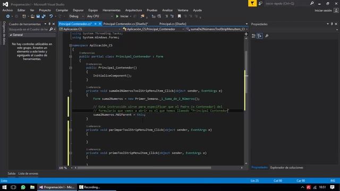Click the Toolbox search magnifier icon
The width and height of the screenshot is (340, 191).
click(x=51, y=29)
